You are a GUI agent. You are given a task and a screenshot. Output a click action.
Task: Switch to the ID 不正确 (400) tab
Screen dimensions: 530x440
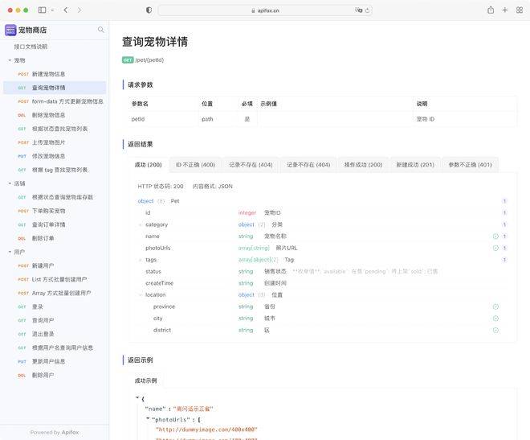[x=195, y=165]
